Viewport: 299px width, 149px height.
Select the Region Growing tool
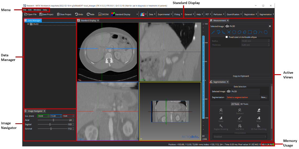tap(221, 127)
